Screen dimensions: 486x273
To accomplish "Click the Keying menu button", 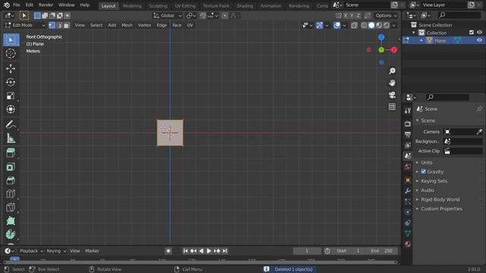I will [56, 251].
